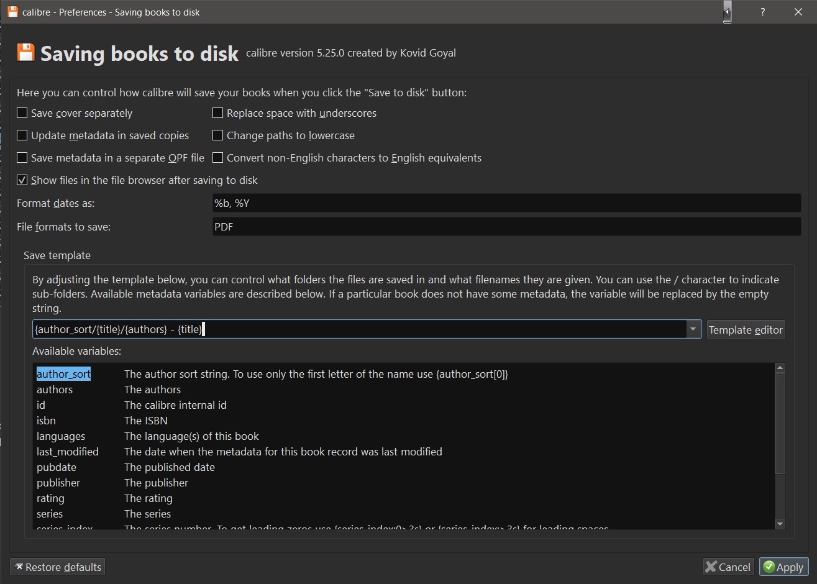Image resolution: width=817 pixels, height=584 pixels.
Task: Click the variables list scrollbar thumb
Action: tap(780, 423)
